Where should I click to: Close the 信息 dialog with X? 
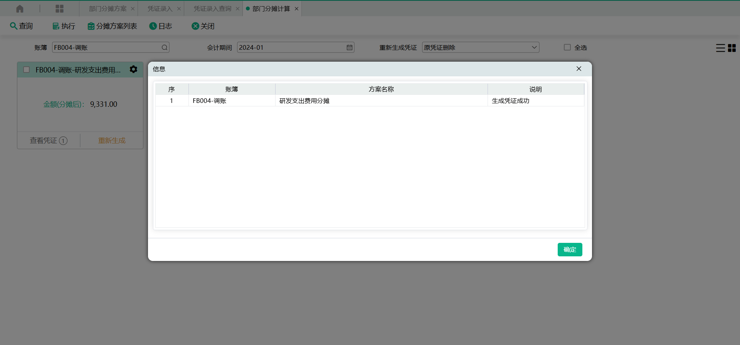pos(579,69)
